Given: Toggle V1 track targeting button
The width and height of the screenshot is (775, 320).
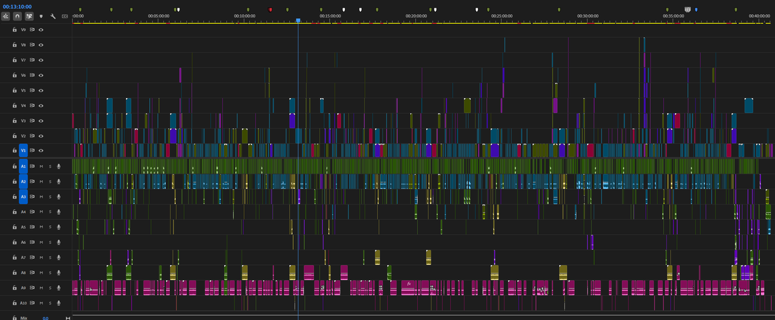Looking at the screenshot, I should click(23, 150).
